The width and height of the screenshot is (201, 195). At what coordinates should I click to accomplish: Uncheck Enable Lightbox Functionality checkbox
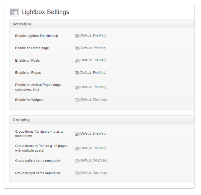pyautogui.click(x=77, y=36)
